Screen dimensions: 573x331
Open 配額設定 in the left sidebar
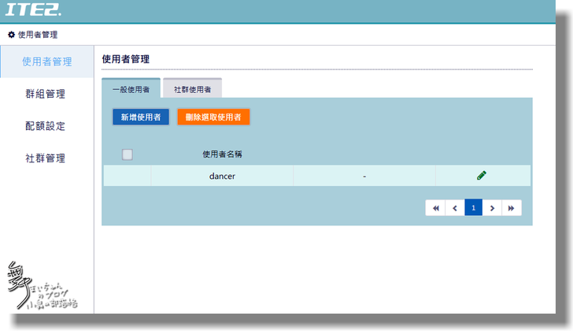[x=46, y=126]
